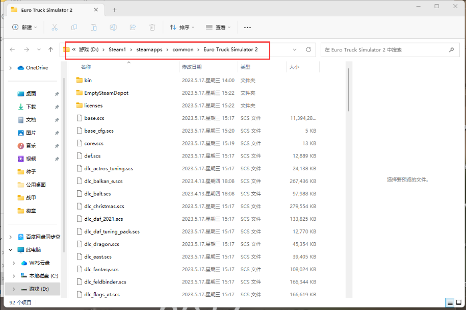Image resolution: width=466 pixels, height=310 pixels.
Task: Go back with the left arrow
Action: pyautogui.click(x=12, y=49)
